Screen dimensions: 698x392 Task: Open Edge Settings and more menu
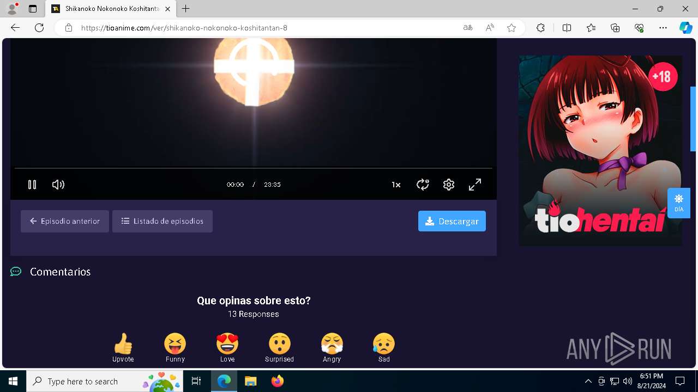click(663, 28)
